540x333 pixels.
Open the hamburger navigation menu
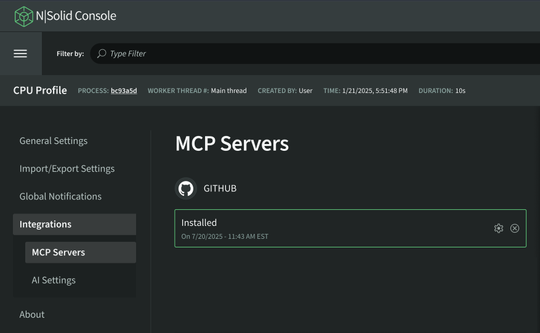[20, 54]
